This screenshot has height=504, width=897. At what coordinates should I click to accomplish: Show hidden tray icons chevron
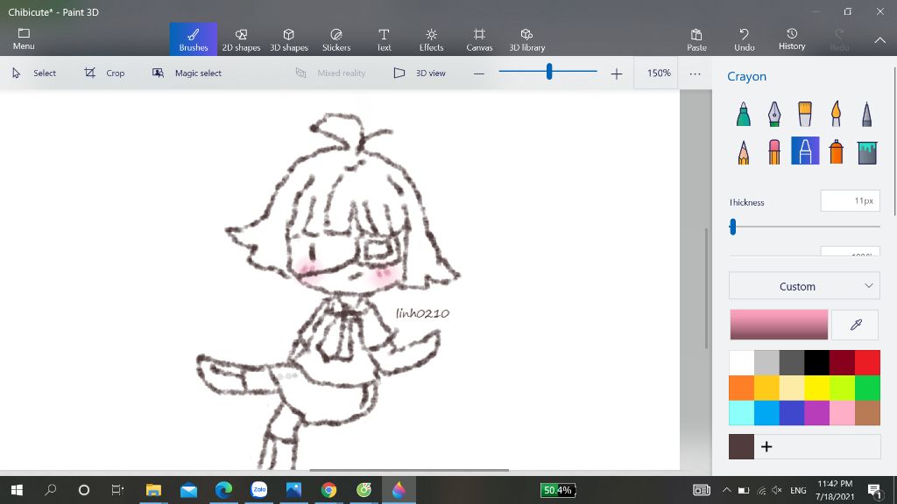726,490
